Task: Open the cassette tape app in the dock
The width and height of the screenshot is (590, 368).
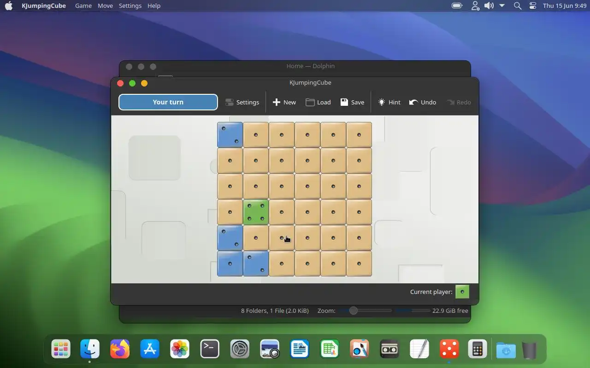Action: (x=389, y=349)
